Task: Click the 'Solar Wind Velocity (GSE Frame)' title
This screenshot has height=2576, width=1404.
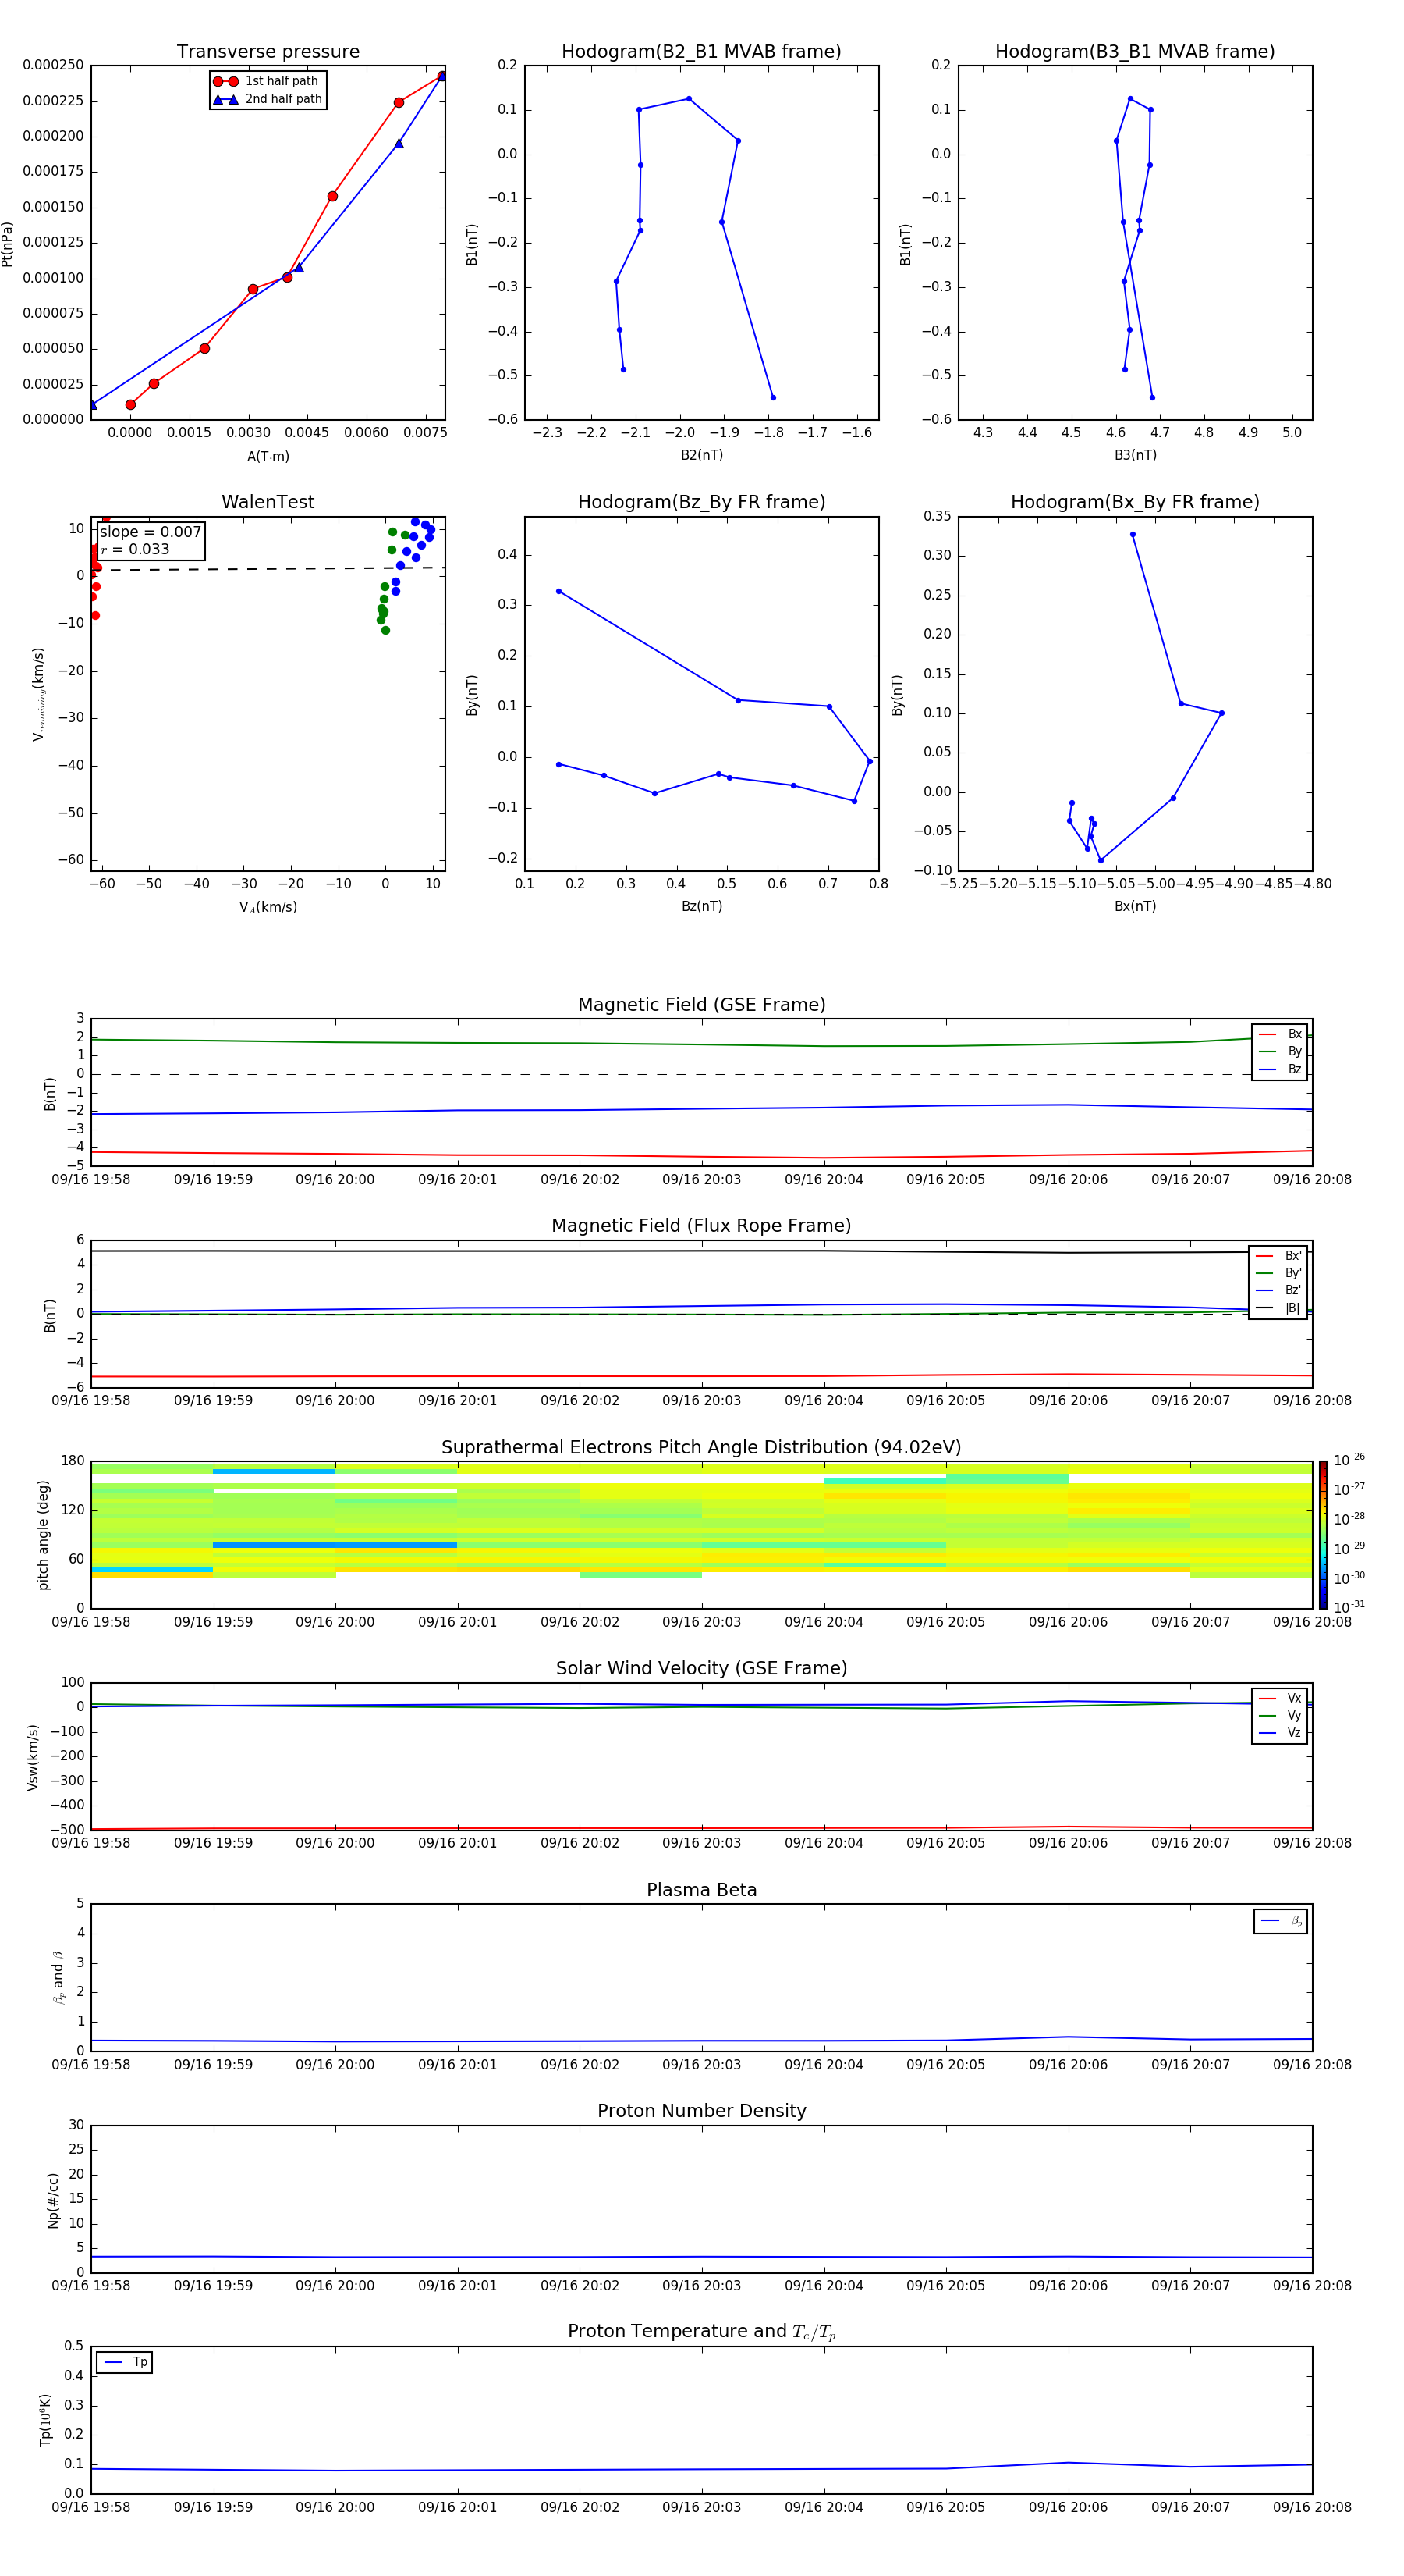Action: [x=701, y=1669]
